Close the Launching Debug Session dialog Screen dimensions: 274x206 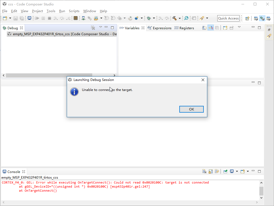(203, 80)
